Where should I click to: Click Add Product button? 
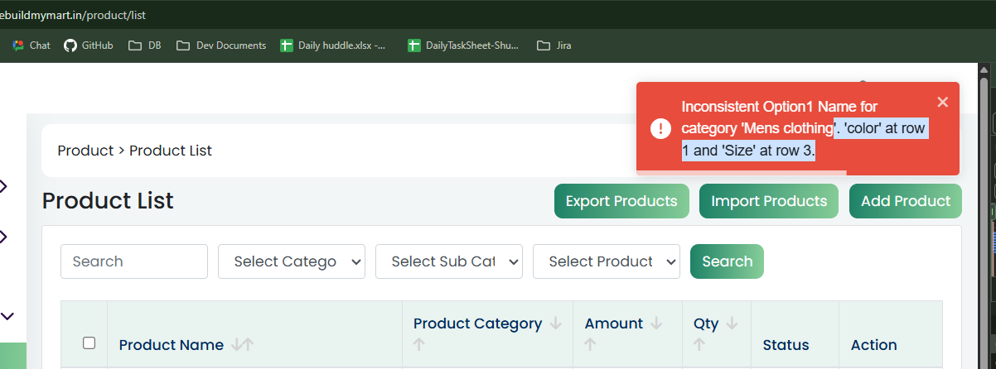[x=906, y=201]
